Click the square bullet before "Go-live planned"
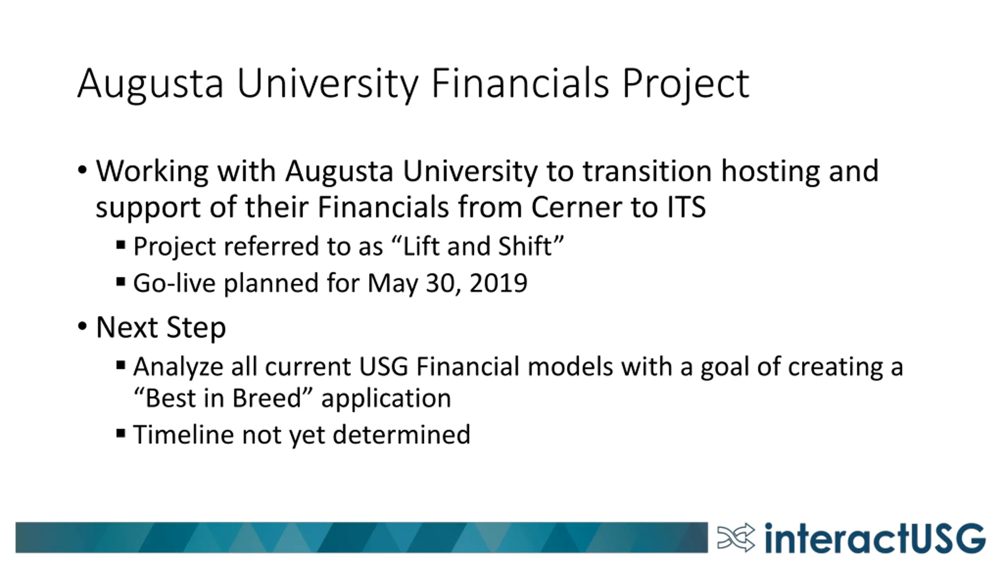The width and height of the screenshot is (1003, 564). (121, 282)
